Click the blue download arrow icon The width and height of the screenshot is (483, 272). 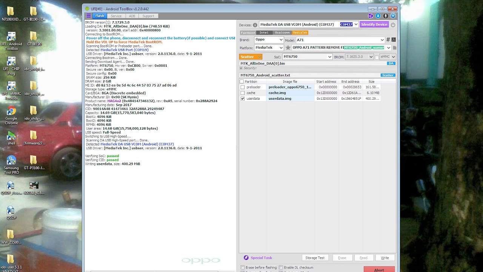(378, 16)
